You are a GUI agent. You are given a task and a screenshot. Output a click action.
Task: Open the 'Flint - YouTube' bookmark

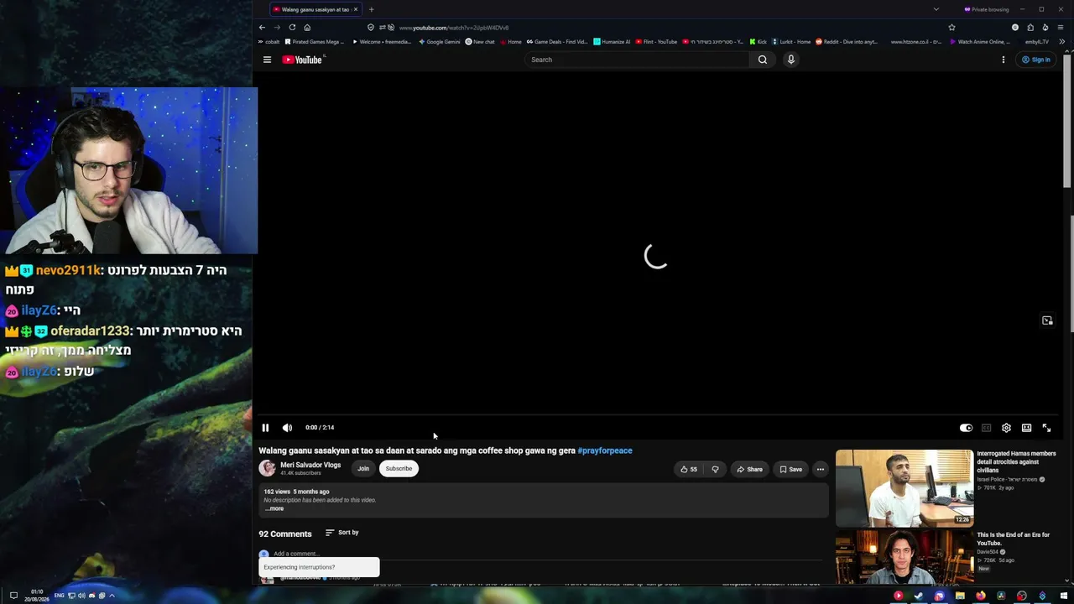[656, 42]
